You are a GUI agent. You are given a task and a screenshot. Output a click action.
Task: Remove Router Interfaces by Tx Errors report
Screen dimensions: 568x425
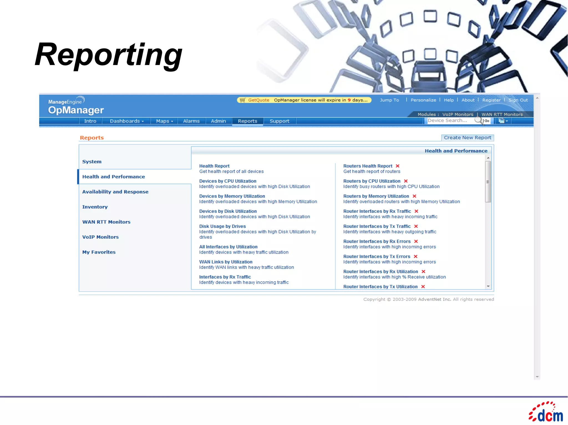(415, 256)
